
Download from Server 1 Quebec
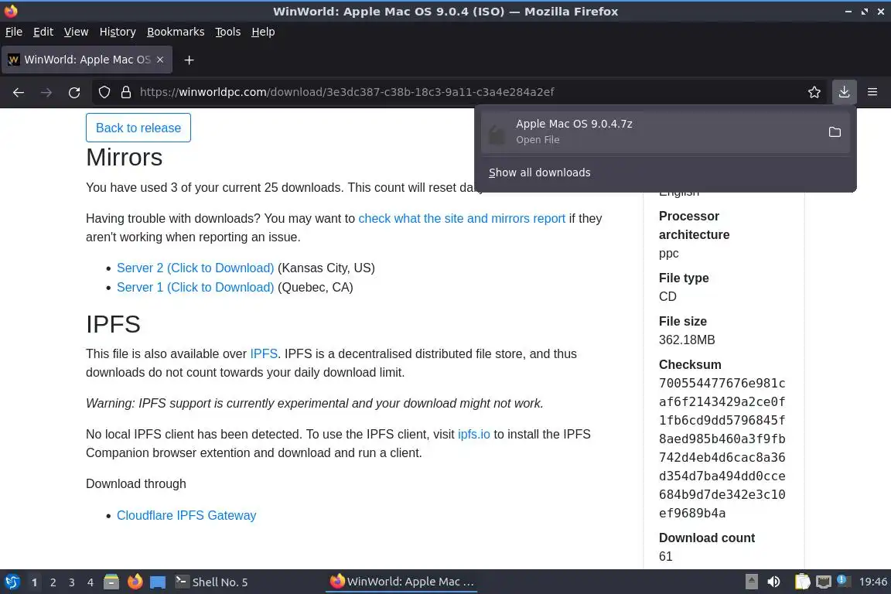[x=195, y=287]
